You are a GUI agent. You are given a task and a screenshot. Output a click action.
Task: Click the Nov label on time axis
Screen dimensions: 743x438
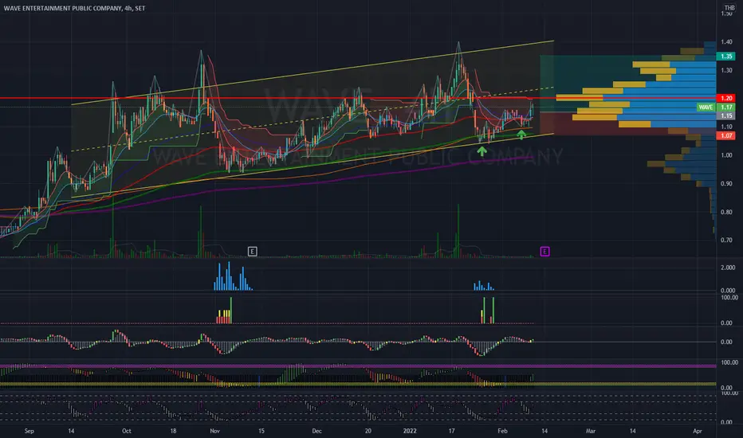(214, 431)
